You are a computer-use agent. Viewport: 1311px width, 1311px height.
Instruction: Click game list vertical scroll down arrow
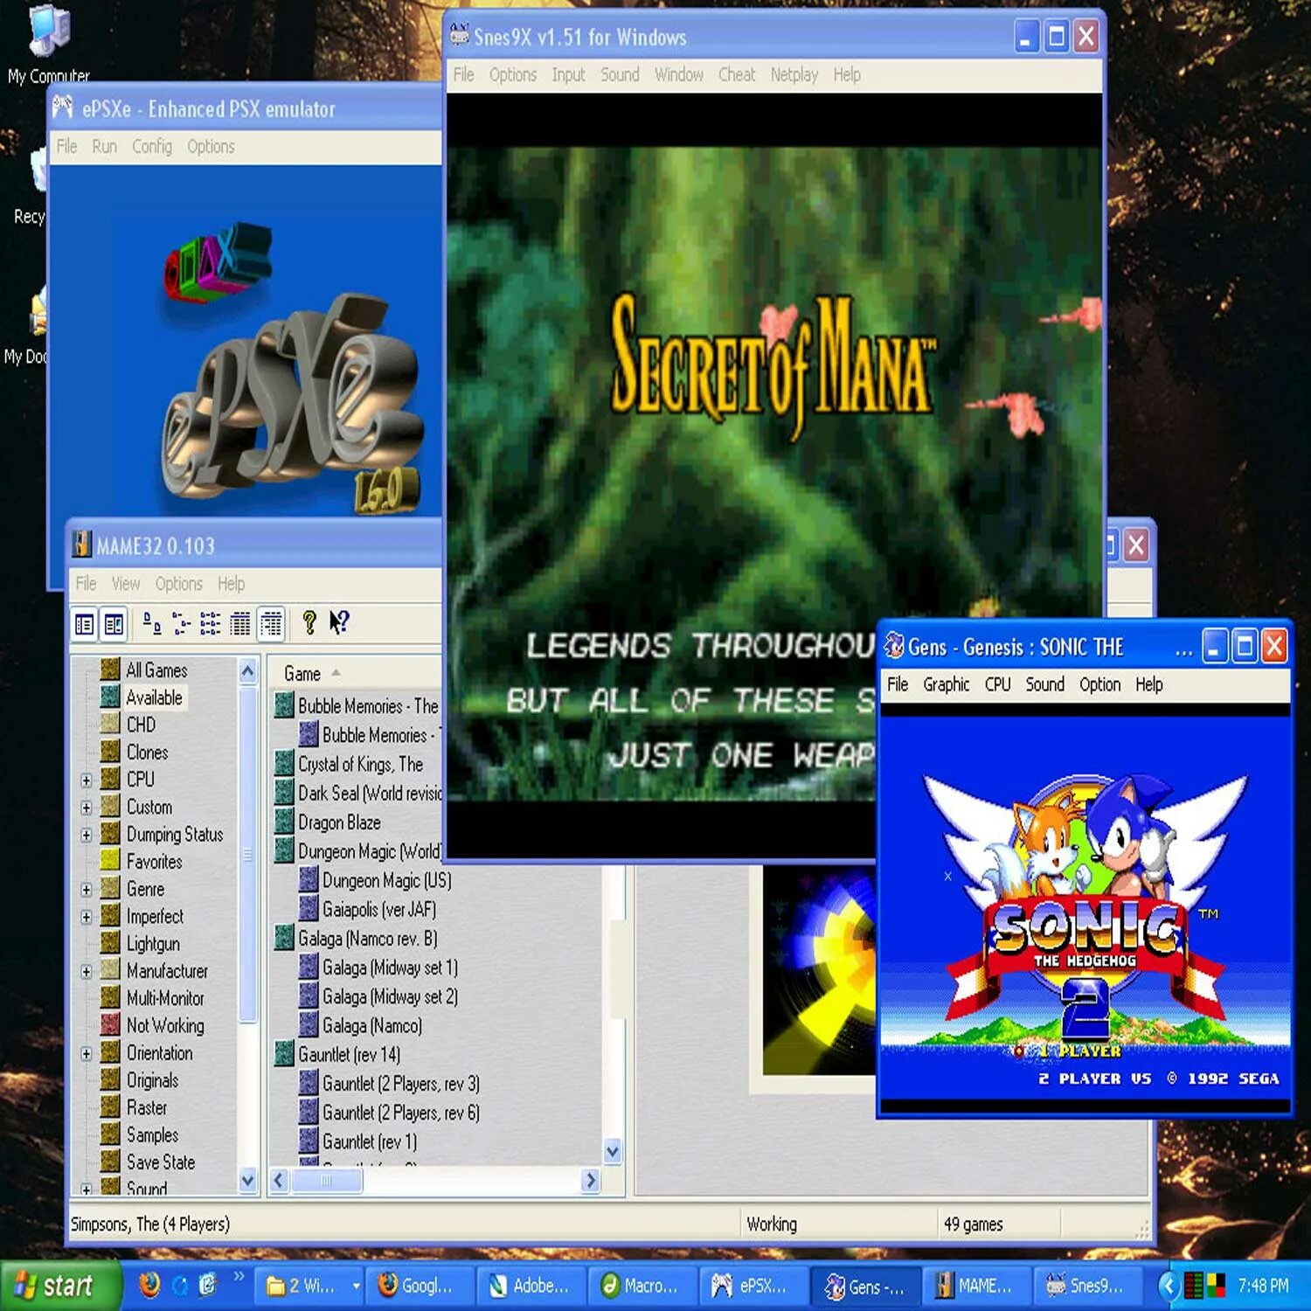click(613, 1152)
